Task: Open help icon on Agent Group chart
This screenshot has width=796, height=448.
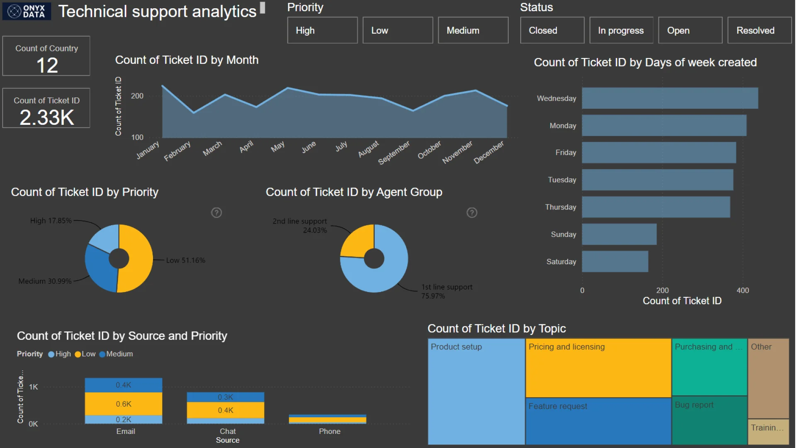Action: [472, 213]
